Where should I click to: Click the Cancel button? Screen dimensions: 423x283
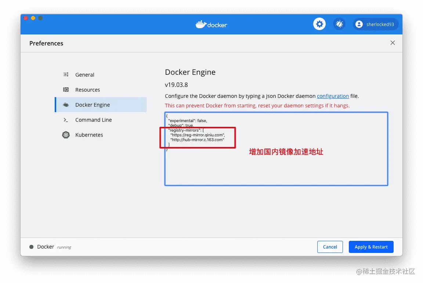[x=330, y=247]
